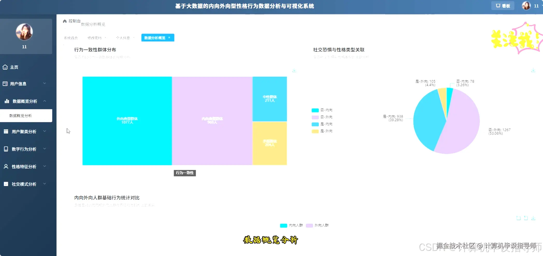Toggle the 否-内向 legend entry

322,110
